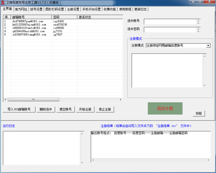The image size is (216, 173).
Task: Close the 卫推百度账号注册工具 window
Action: 209,2
